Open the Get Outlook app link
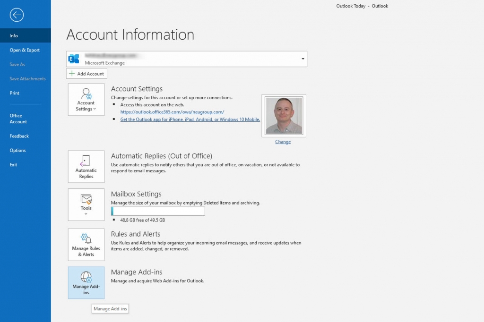 (x=190, y=119)
